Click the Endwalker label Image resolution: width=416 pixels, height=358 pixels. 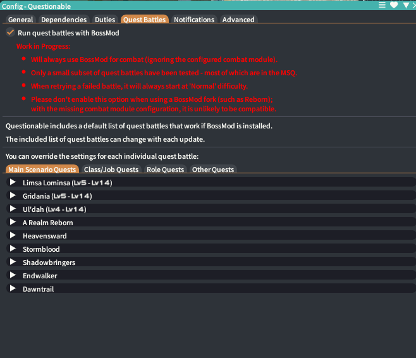tap(40, 276)
